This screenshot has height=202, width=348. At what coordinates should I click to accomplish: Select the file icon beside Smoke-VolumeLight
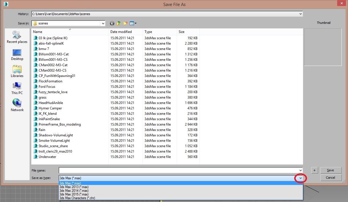coord(36,141)
